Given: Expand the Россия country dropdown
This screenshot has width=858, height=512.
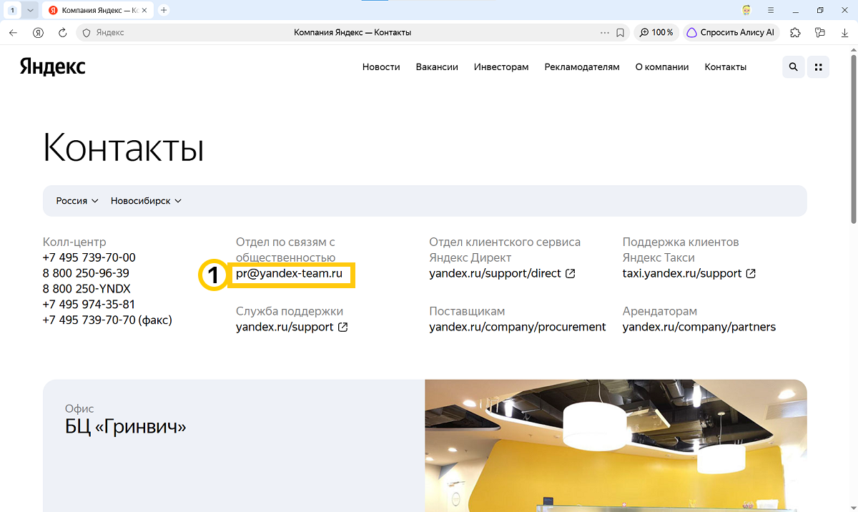Looking at the screenshot, I should point(77,201).
